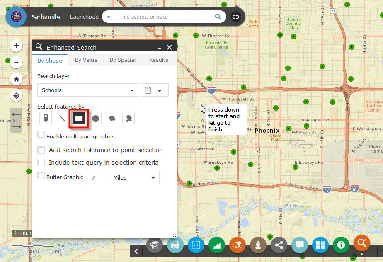
Task: Expand the Miles buffer unit dropdown
Action: click(x=134, y=177)
